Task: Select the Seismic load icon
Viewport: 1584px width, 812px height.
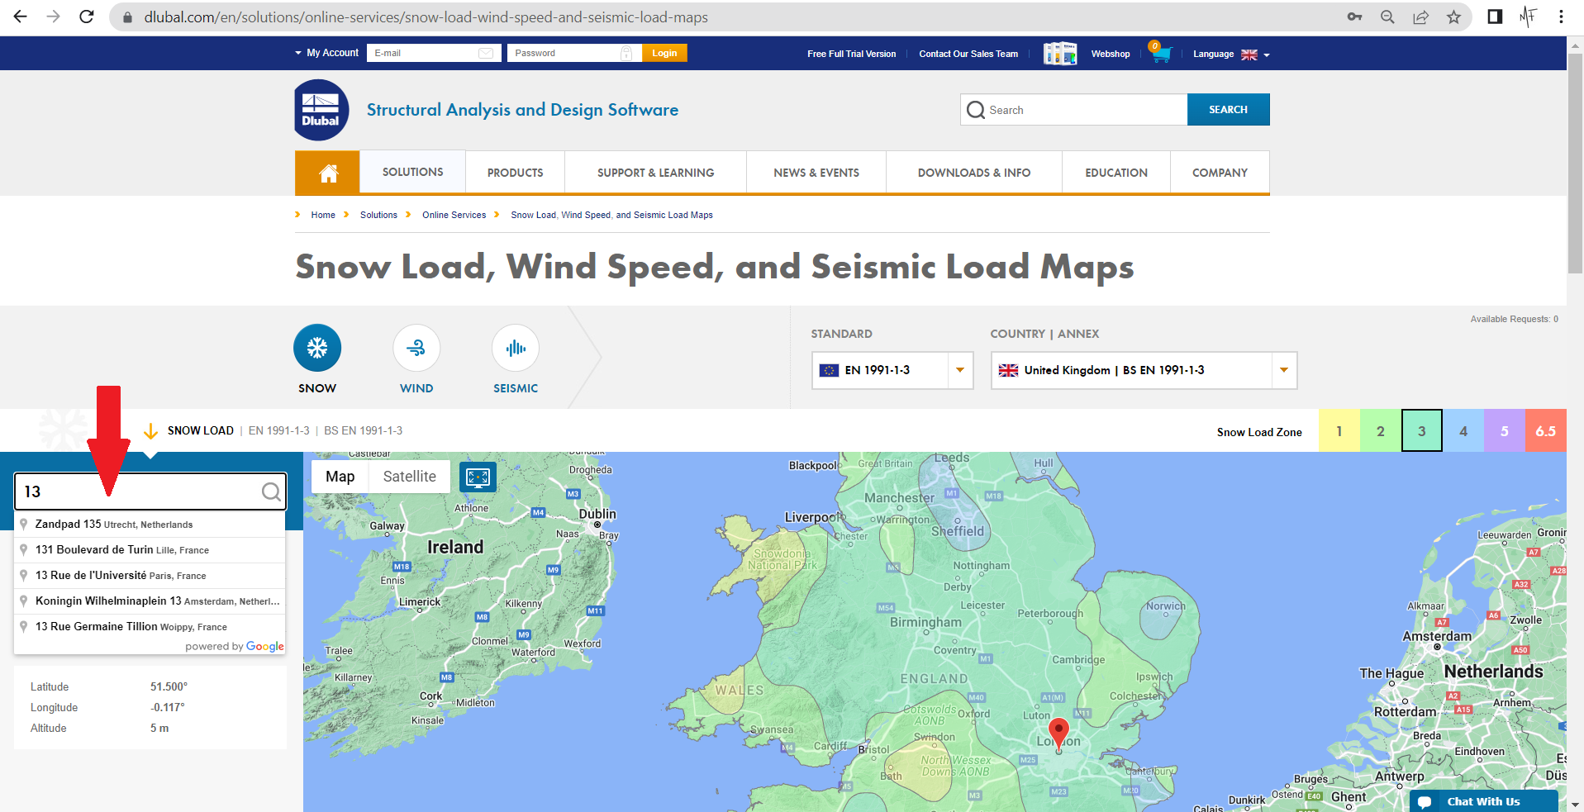Action: (516, 348)
